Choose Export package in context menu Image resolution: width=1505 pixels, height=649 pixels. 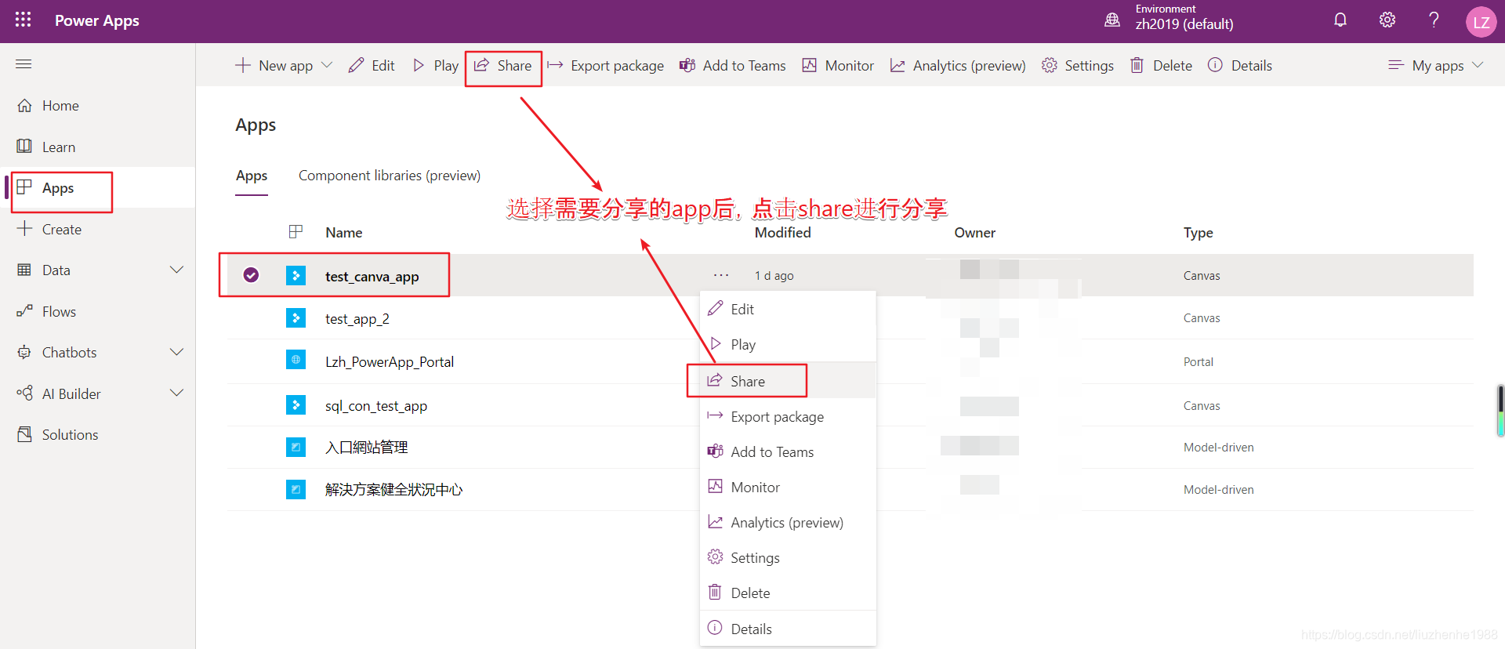pyautogui.click(x=787, y=416)
